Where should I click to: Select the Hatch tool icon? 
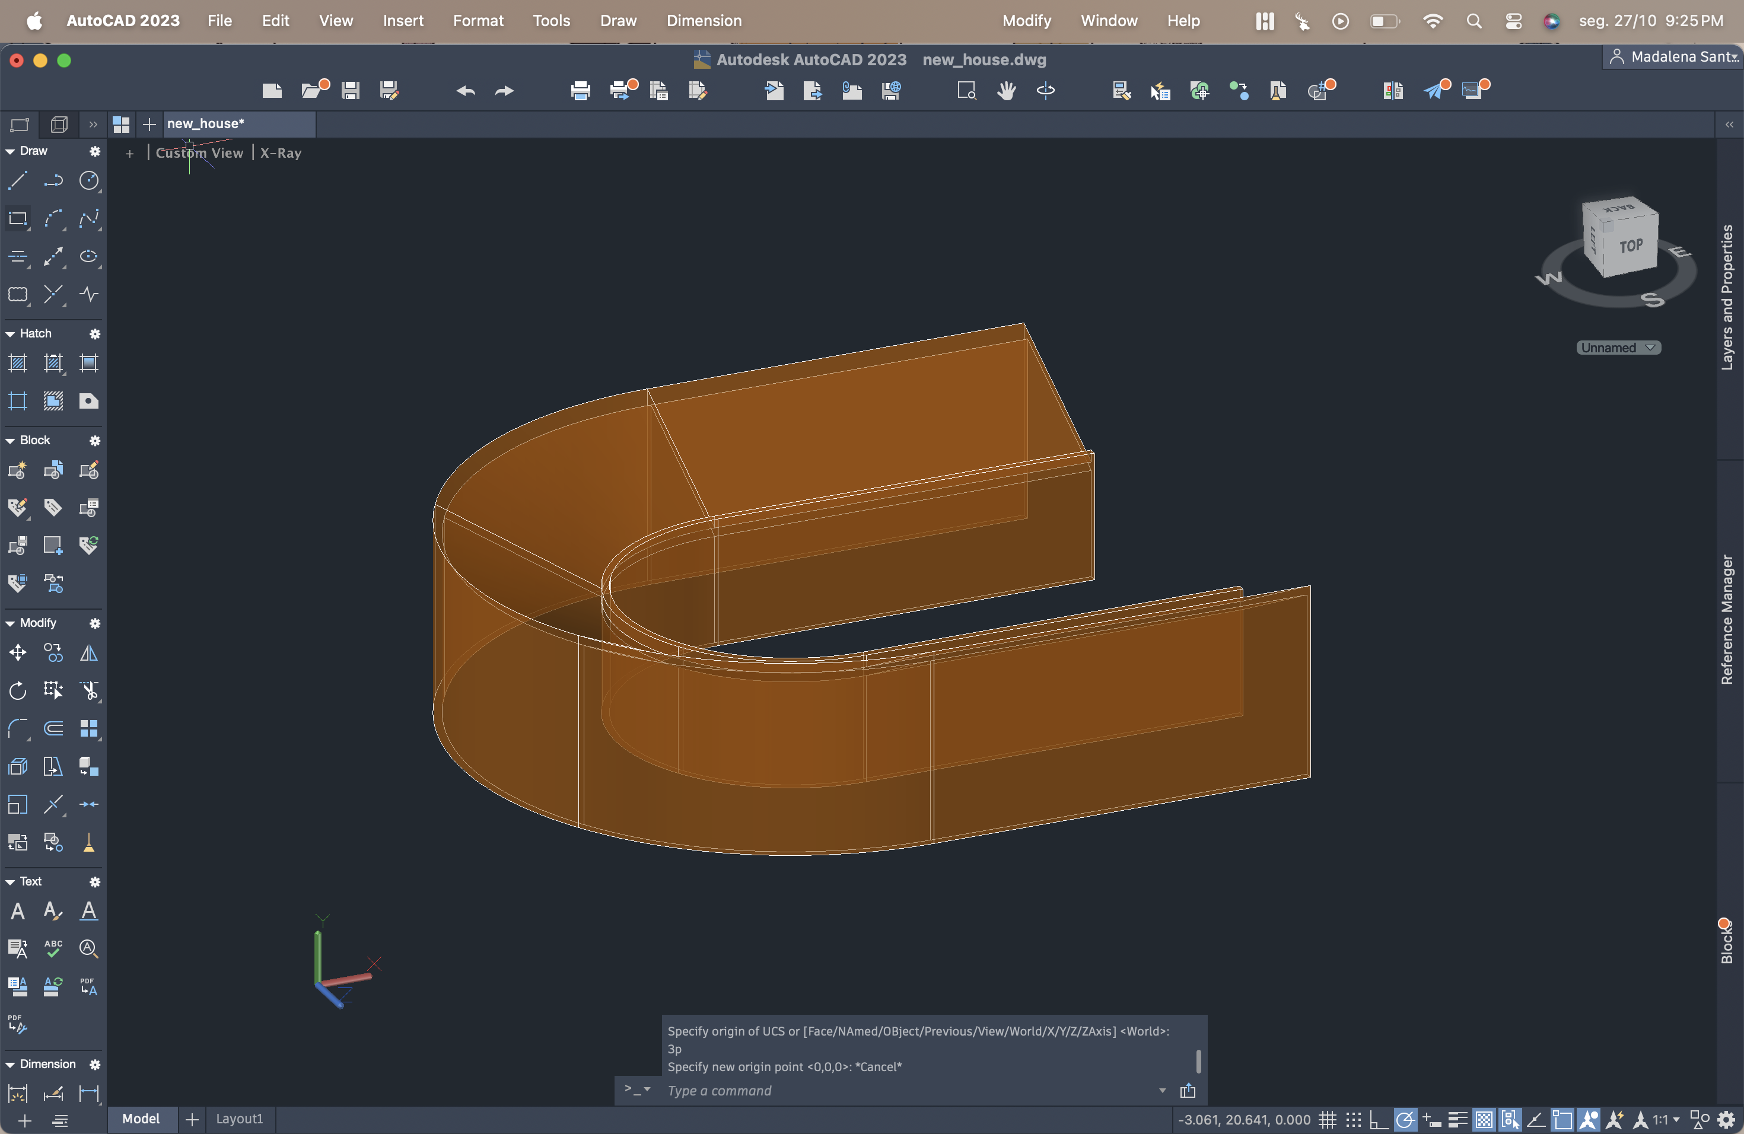(18, 364)
